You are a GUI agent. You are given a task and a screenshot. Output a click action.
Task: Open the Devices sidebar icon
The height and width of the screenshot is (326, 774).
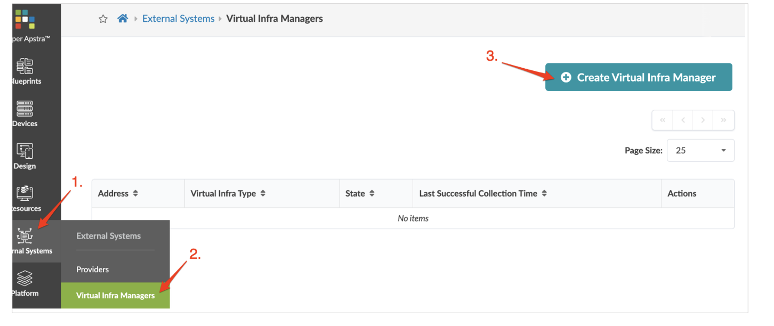[x=25, y=109]
